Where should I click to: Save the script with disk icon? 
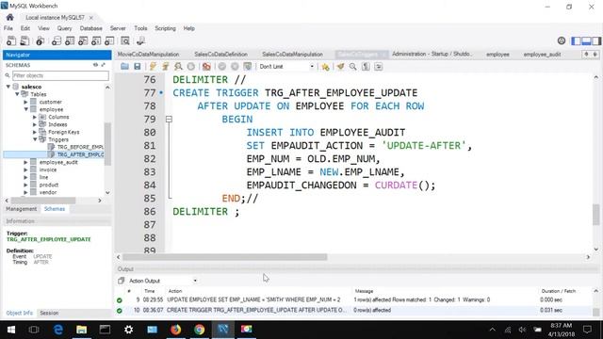pos(138,67)
